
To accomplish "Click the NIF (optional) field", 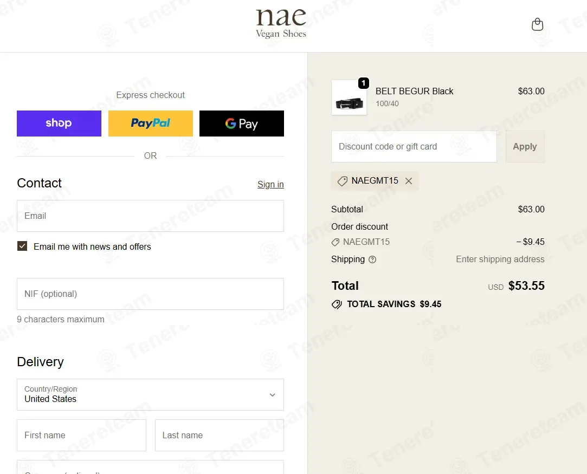I will pos(151,294).
